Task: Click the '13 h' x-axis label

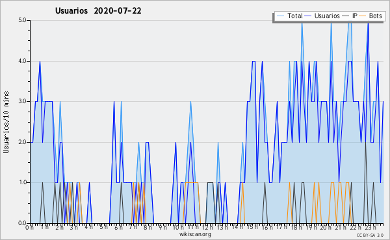Action: tap(222, 227)
